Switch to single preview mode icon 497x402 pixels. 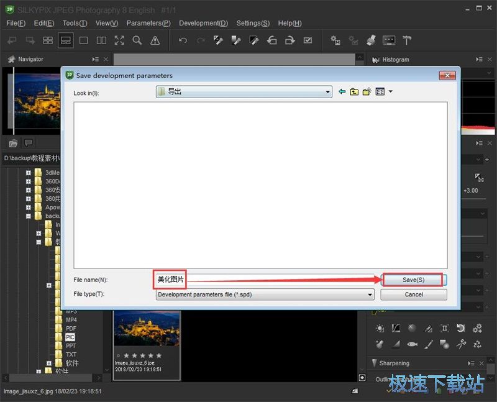point(84,40)
